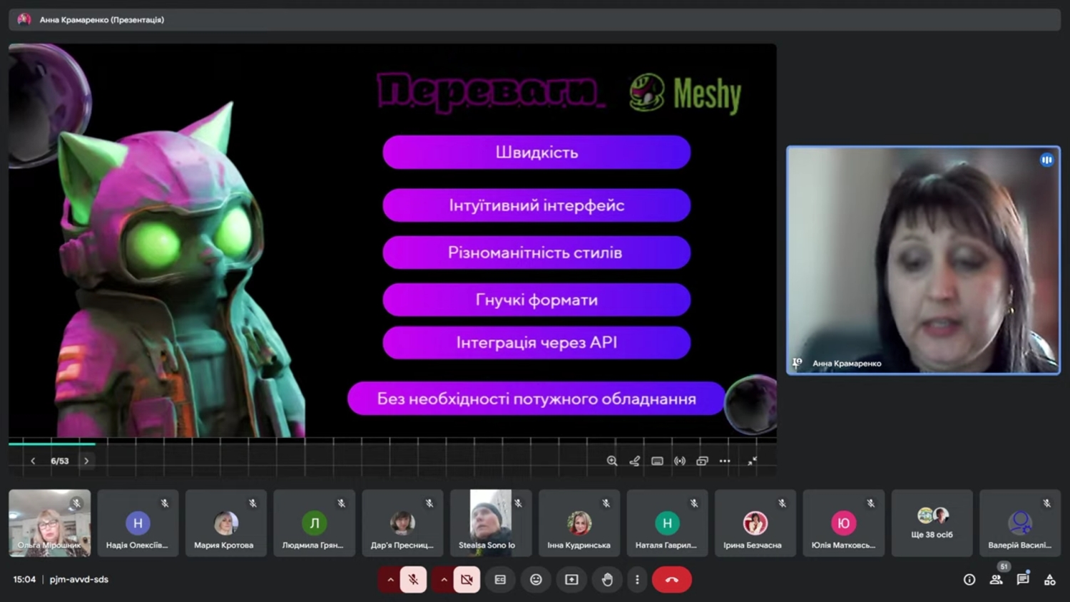Click the slide progress bar
1070x602 pixels.
point(392,444)
